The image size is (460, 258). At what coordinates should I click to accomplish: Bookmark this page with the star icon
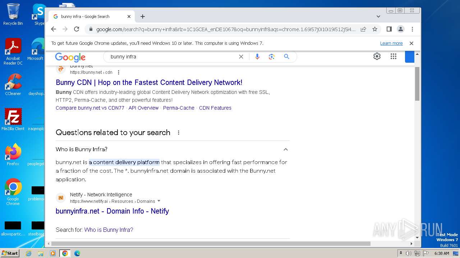click(375, 29)
